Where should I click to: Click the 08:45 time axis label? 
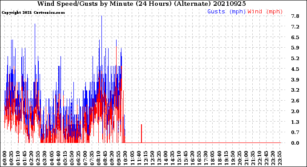[105, 158]
